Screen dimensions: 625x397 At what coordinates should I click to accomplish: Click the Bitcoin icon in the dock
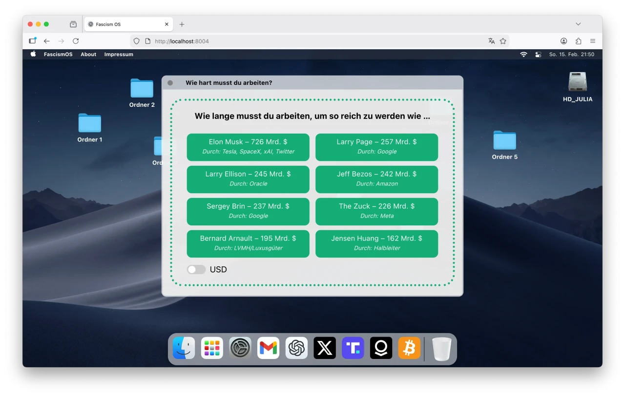pos(409,348)
